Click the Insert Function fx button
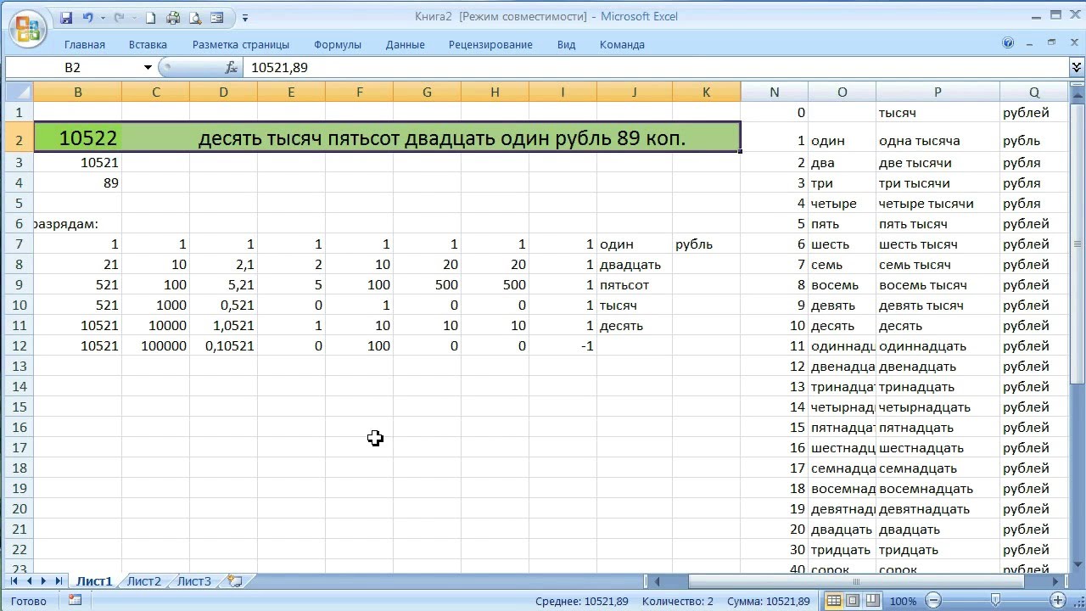 pos(231,67)
